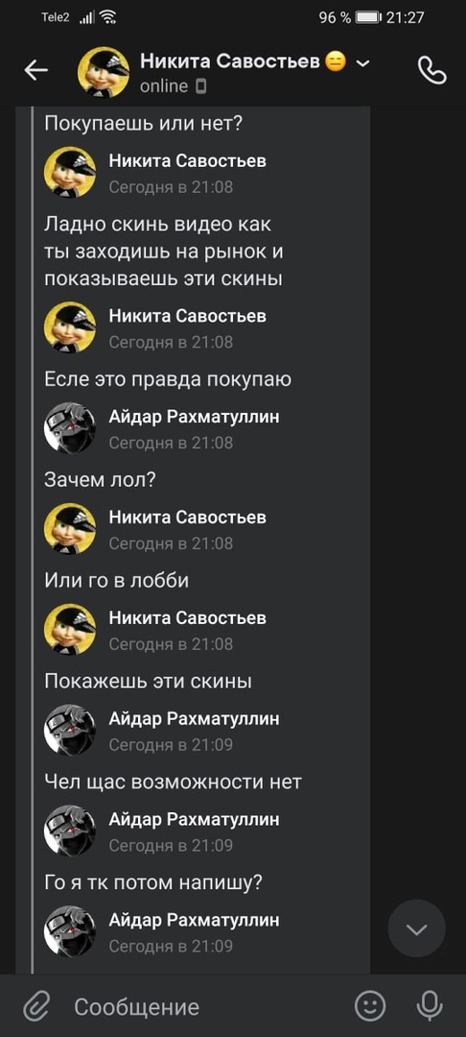This screenshot has width=466, height=1037.
Task: Open the emoji smiley picker
Action: (x=370, y=1006)
